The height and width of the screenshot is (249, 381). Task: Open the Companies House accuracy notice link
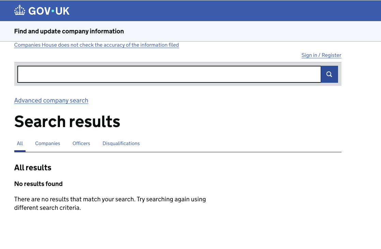coord(96,45)
